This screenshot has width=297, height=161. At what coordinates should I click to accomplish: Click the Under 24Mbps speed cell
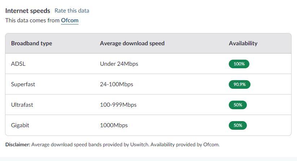119,64
